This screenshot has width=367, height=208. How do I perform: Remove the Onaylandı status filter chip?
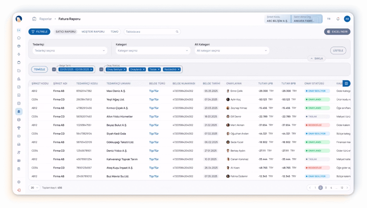click(144, 69)
